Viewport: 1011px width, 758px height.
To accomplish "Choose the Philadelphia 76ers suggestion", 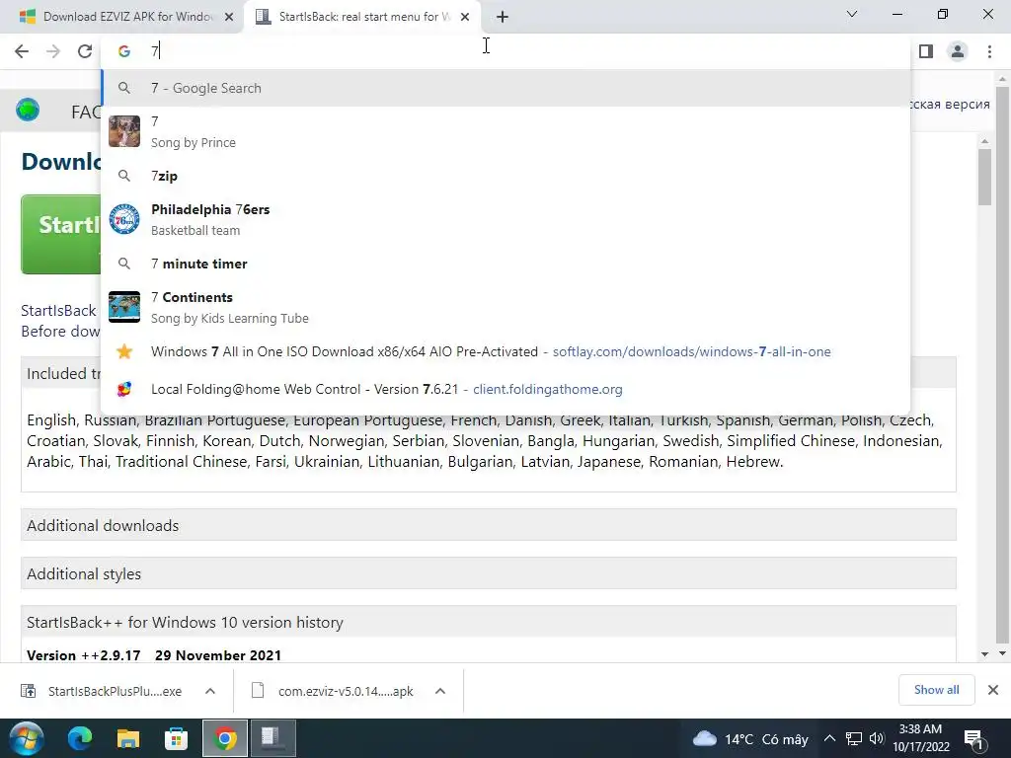I will click(x=505, y=220).
